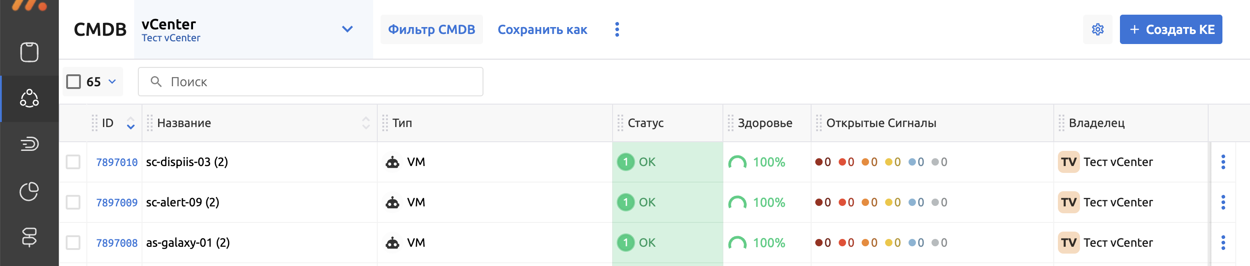Expand the vCenter view selector dropdown
The width and height of the screenshot is (1250, 266).
347,29
